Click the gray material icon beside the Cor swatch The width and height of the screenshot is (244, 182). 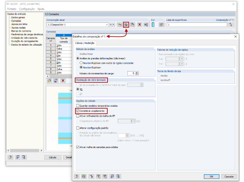pos(161,25)
